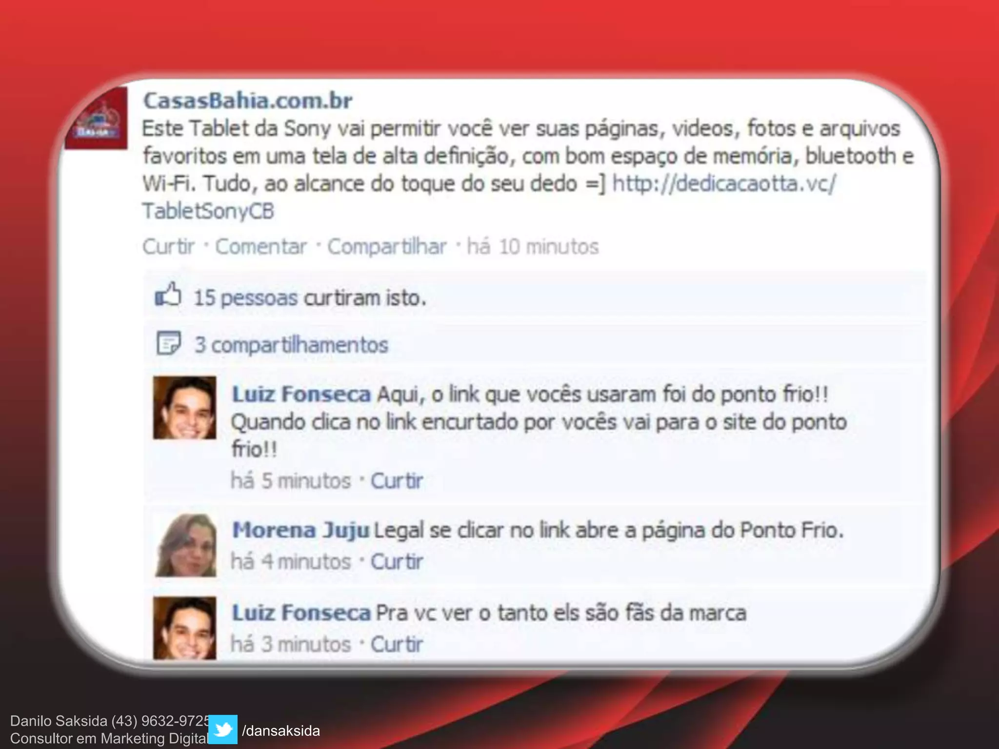
Task: Open Morena Juju's profile picture
Action: [x=185, y=545]
